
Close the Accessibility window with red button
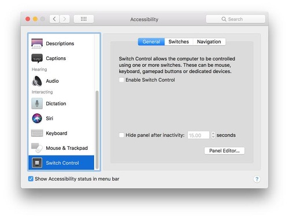(x=28, y=19)
